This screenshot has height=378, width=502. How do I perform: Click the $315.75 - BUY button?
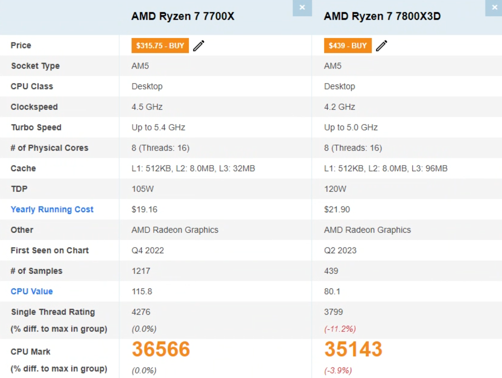point(160,46)
